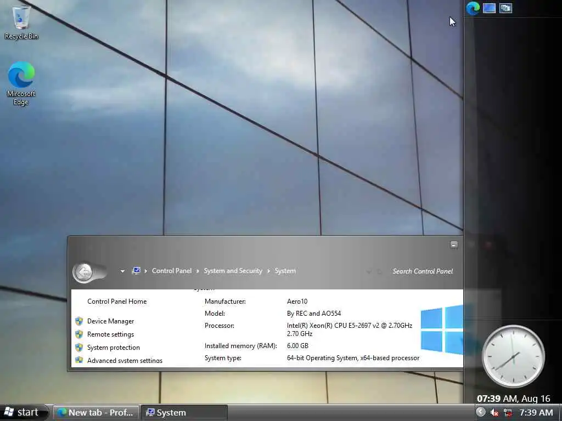The width and height of the screenshot is (562, 421).
Task: Click the Manufacturer: label
Action: [x=225, y=301]
